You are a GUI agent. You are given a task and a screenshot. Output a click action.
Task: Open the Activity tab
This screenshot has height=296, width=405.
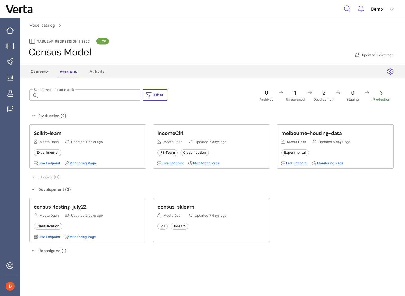tap(97, 71)
